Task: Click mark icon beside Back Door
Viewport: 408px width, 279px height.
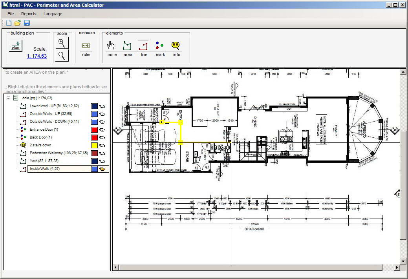Action: [23, 137]
